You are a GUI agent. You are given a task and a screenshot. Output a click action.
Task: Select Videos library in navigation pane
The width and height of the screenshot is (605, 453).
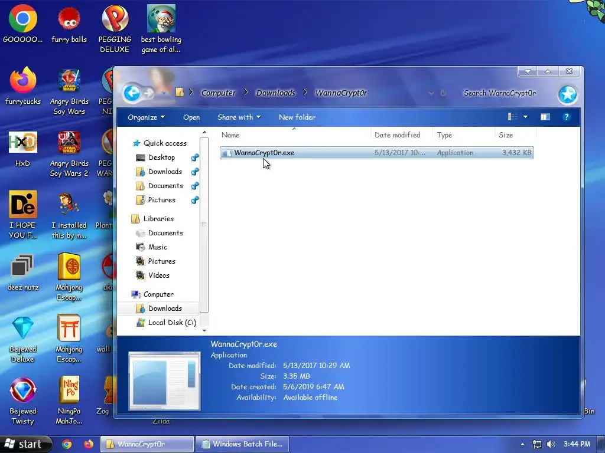pyautogui.click(x=153, y=275)
